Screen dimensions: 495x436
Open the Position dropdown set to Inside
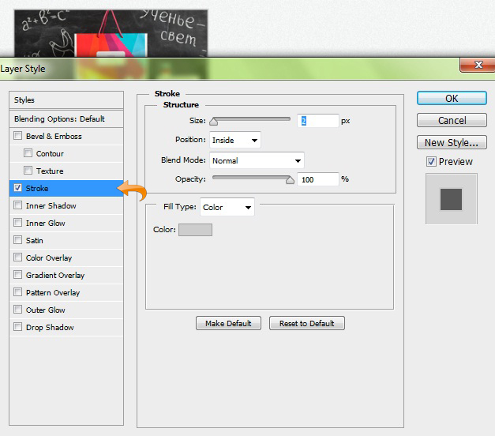click(x=235, y=141)
